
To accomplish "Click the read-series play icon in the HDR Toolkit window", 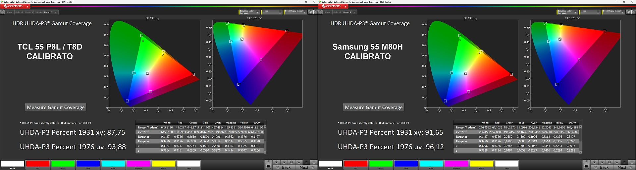I will pos(602,162).
